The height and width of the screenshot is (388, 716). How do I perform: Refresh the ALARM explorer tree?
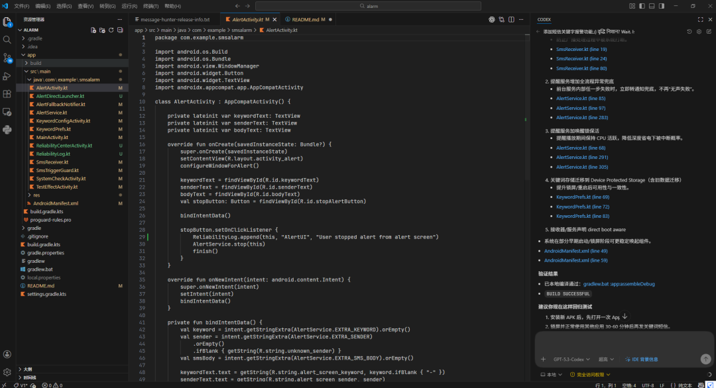[111, 30]
